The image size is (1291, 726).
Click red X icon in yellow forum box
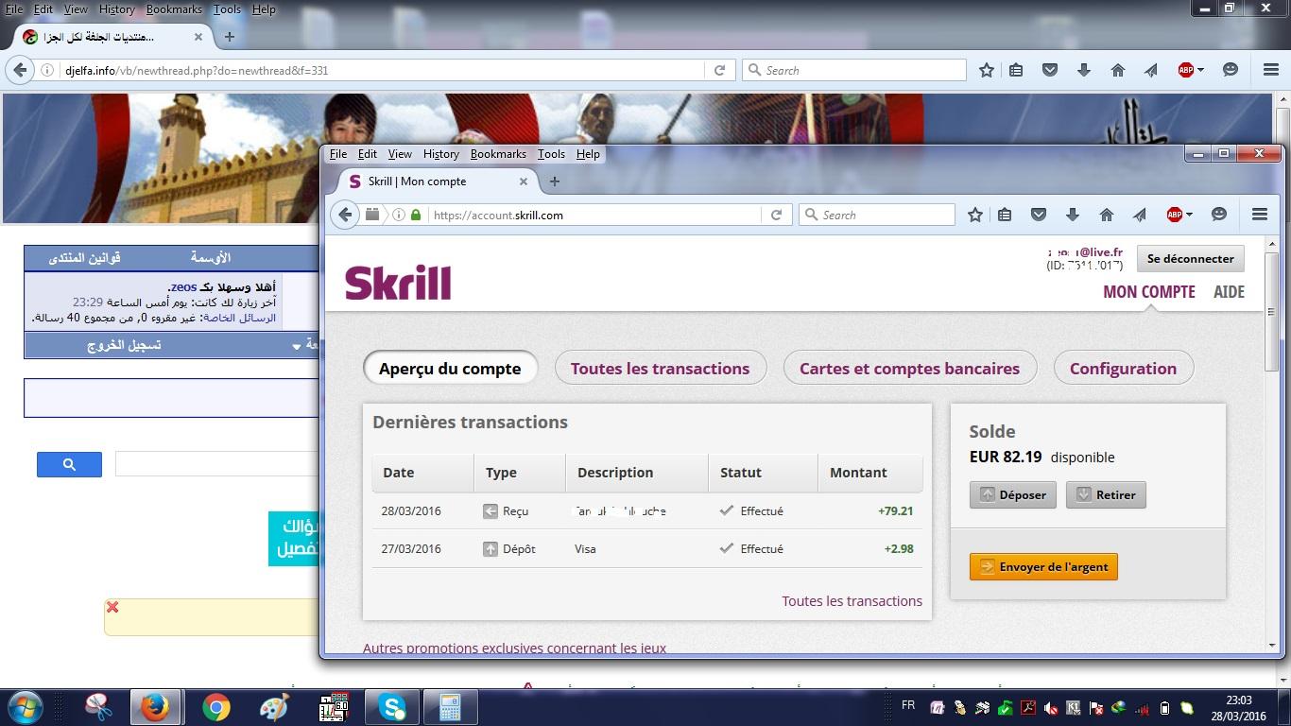(112, 607)
